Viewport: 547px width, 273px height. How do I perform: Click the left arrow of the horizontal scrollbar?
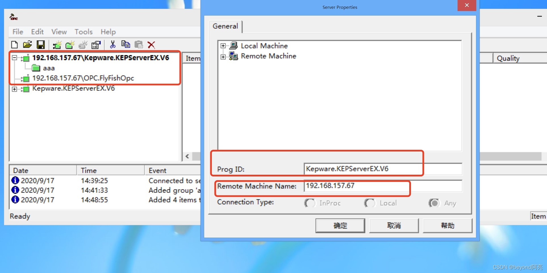[x=187, y=156]
